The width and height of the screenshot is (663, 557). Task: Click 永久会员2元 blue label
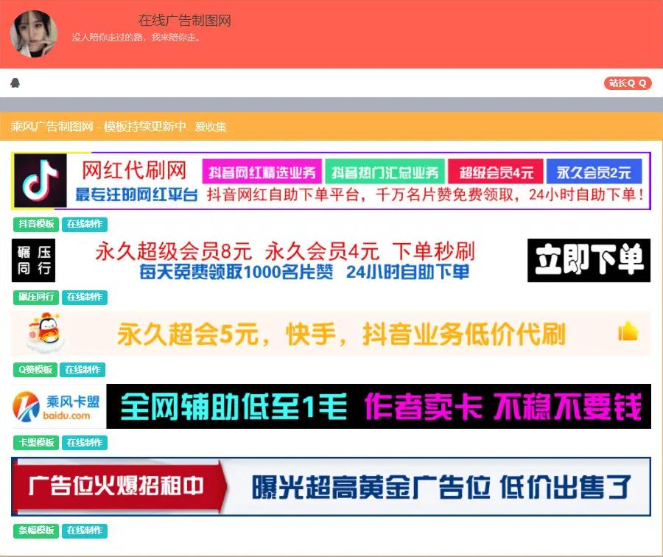[594, 172]
